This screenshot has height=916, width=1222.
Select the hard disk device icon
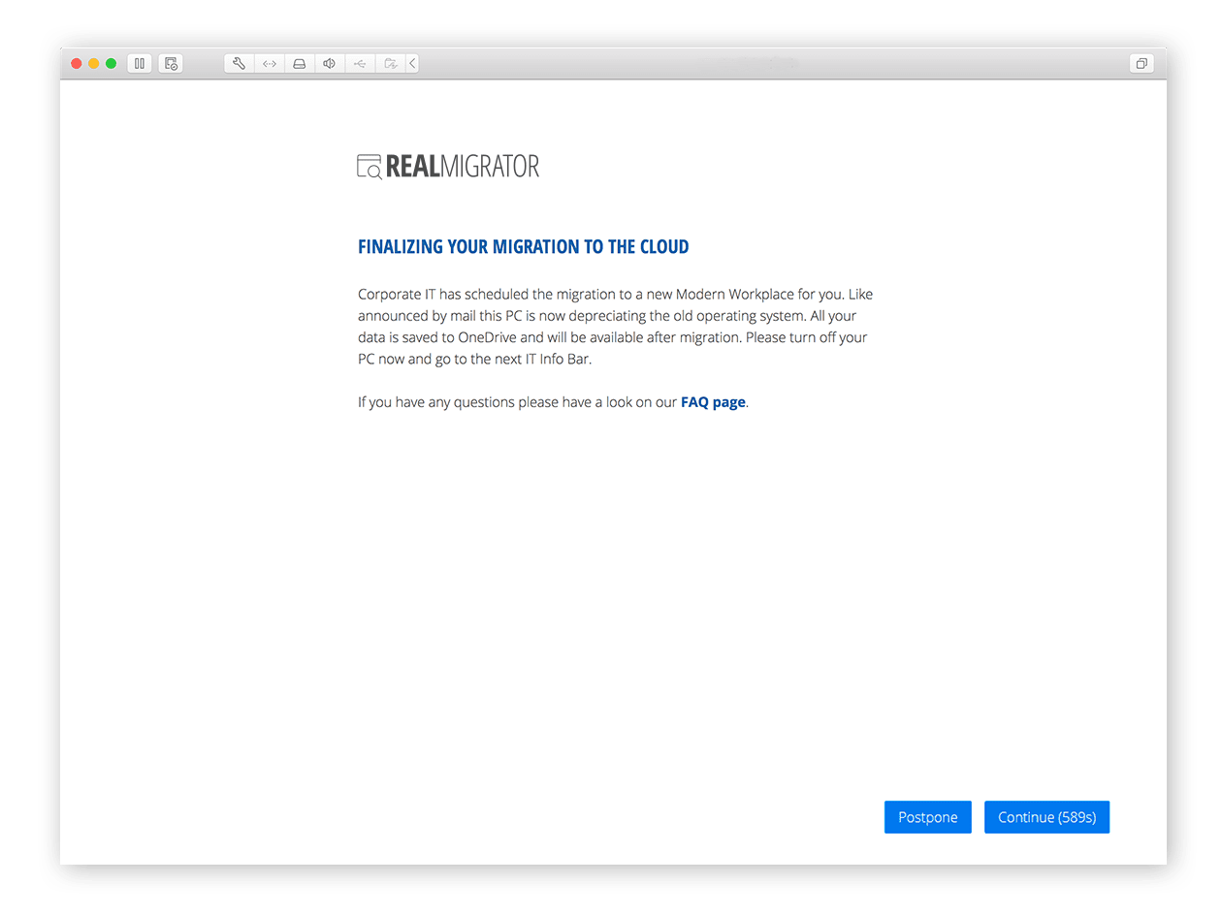tap(299, 63)
